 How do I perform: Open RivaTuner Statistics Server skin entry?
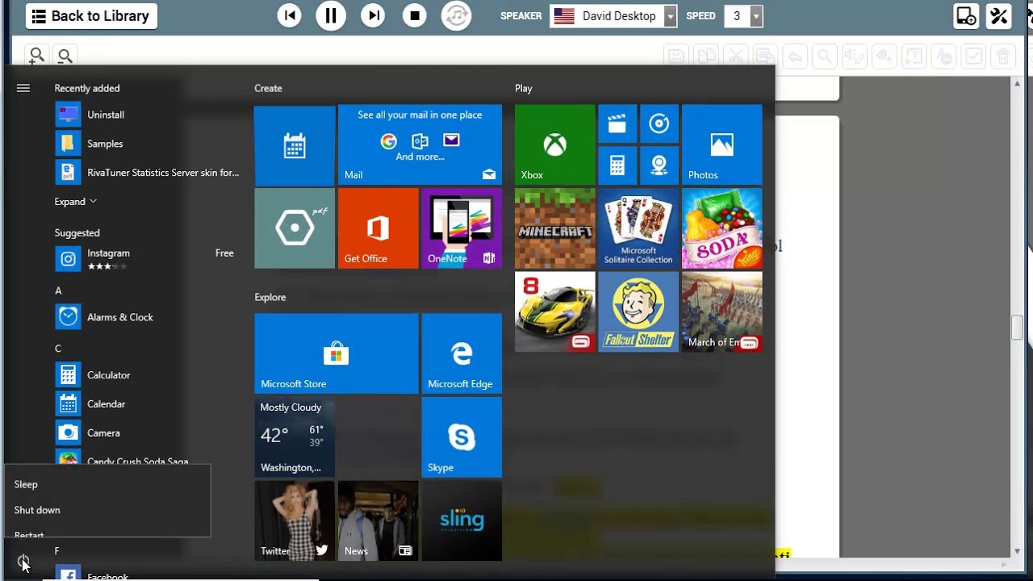148,173
